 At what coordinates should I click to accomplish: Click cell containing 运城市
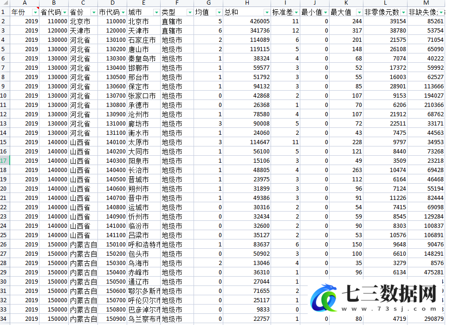143,207
